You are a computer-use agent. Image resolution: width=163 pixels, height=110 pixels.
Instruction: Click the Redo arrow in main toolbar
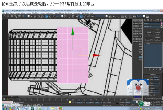click(8, 16)
